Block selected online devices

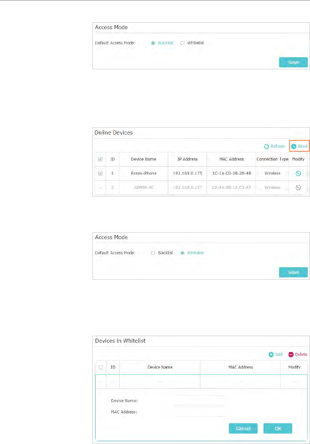299,146
